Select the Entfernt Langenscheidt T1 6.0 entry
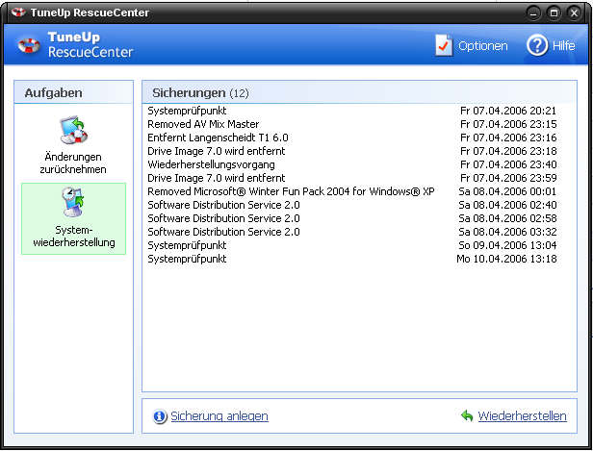Viewport: 593px width, 451px height. click(351, 138)
